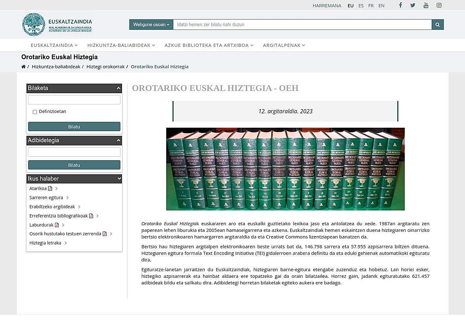
Task: Open the Hizkuntza-baliabideak menu
Action: click(x=121, y=45)
